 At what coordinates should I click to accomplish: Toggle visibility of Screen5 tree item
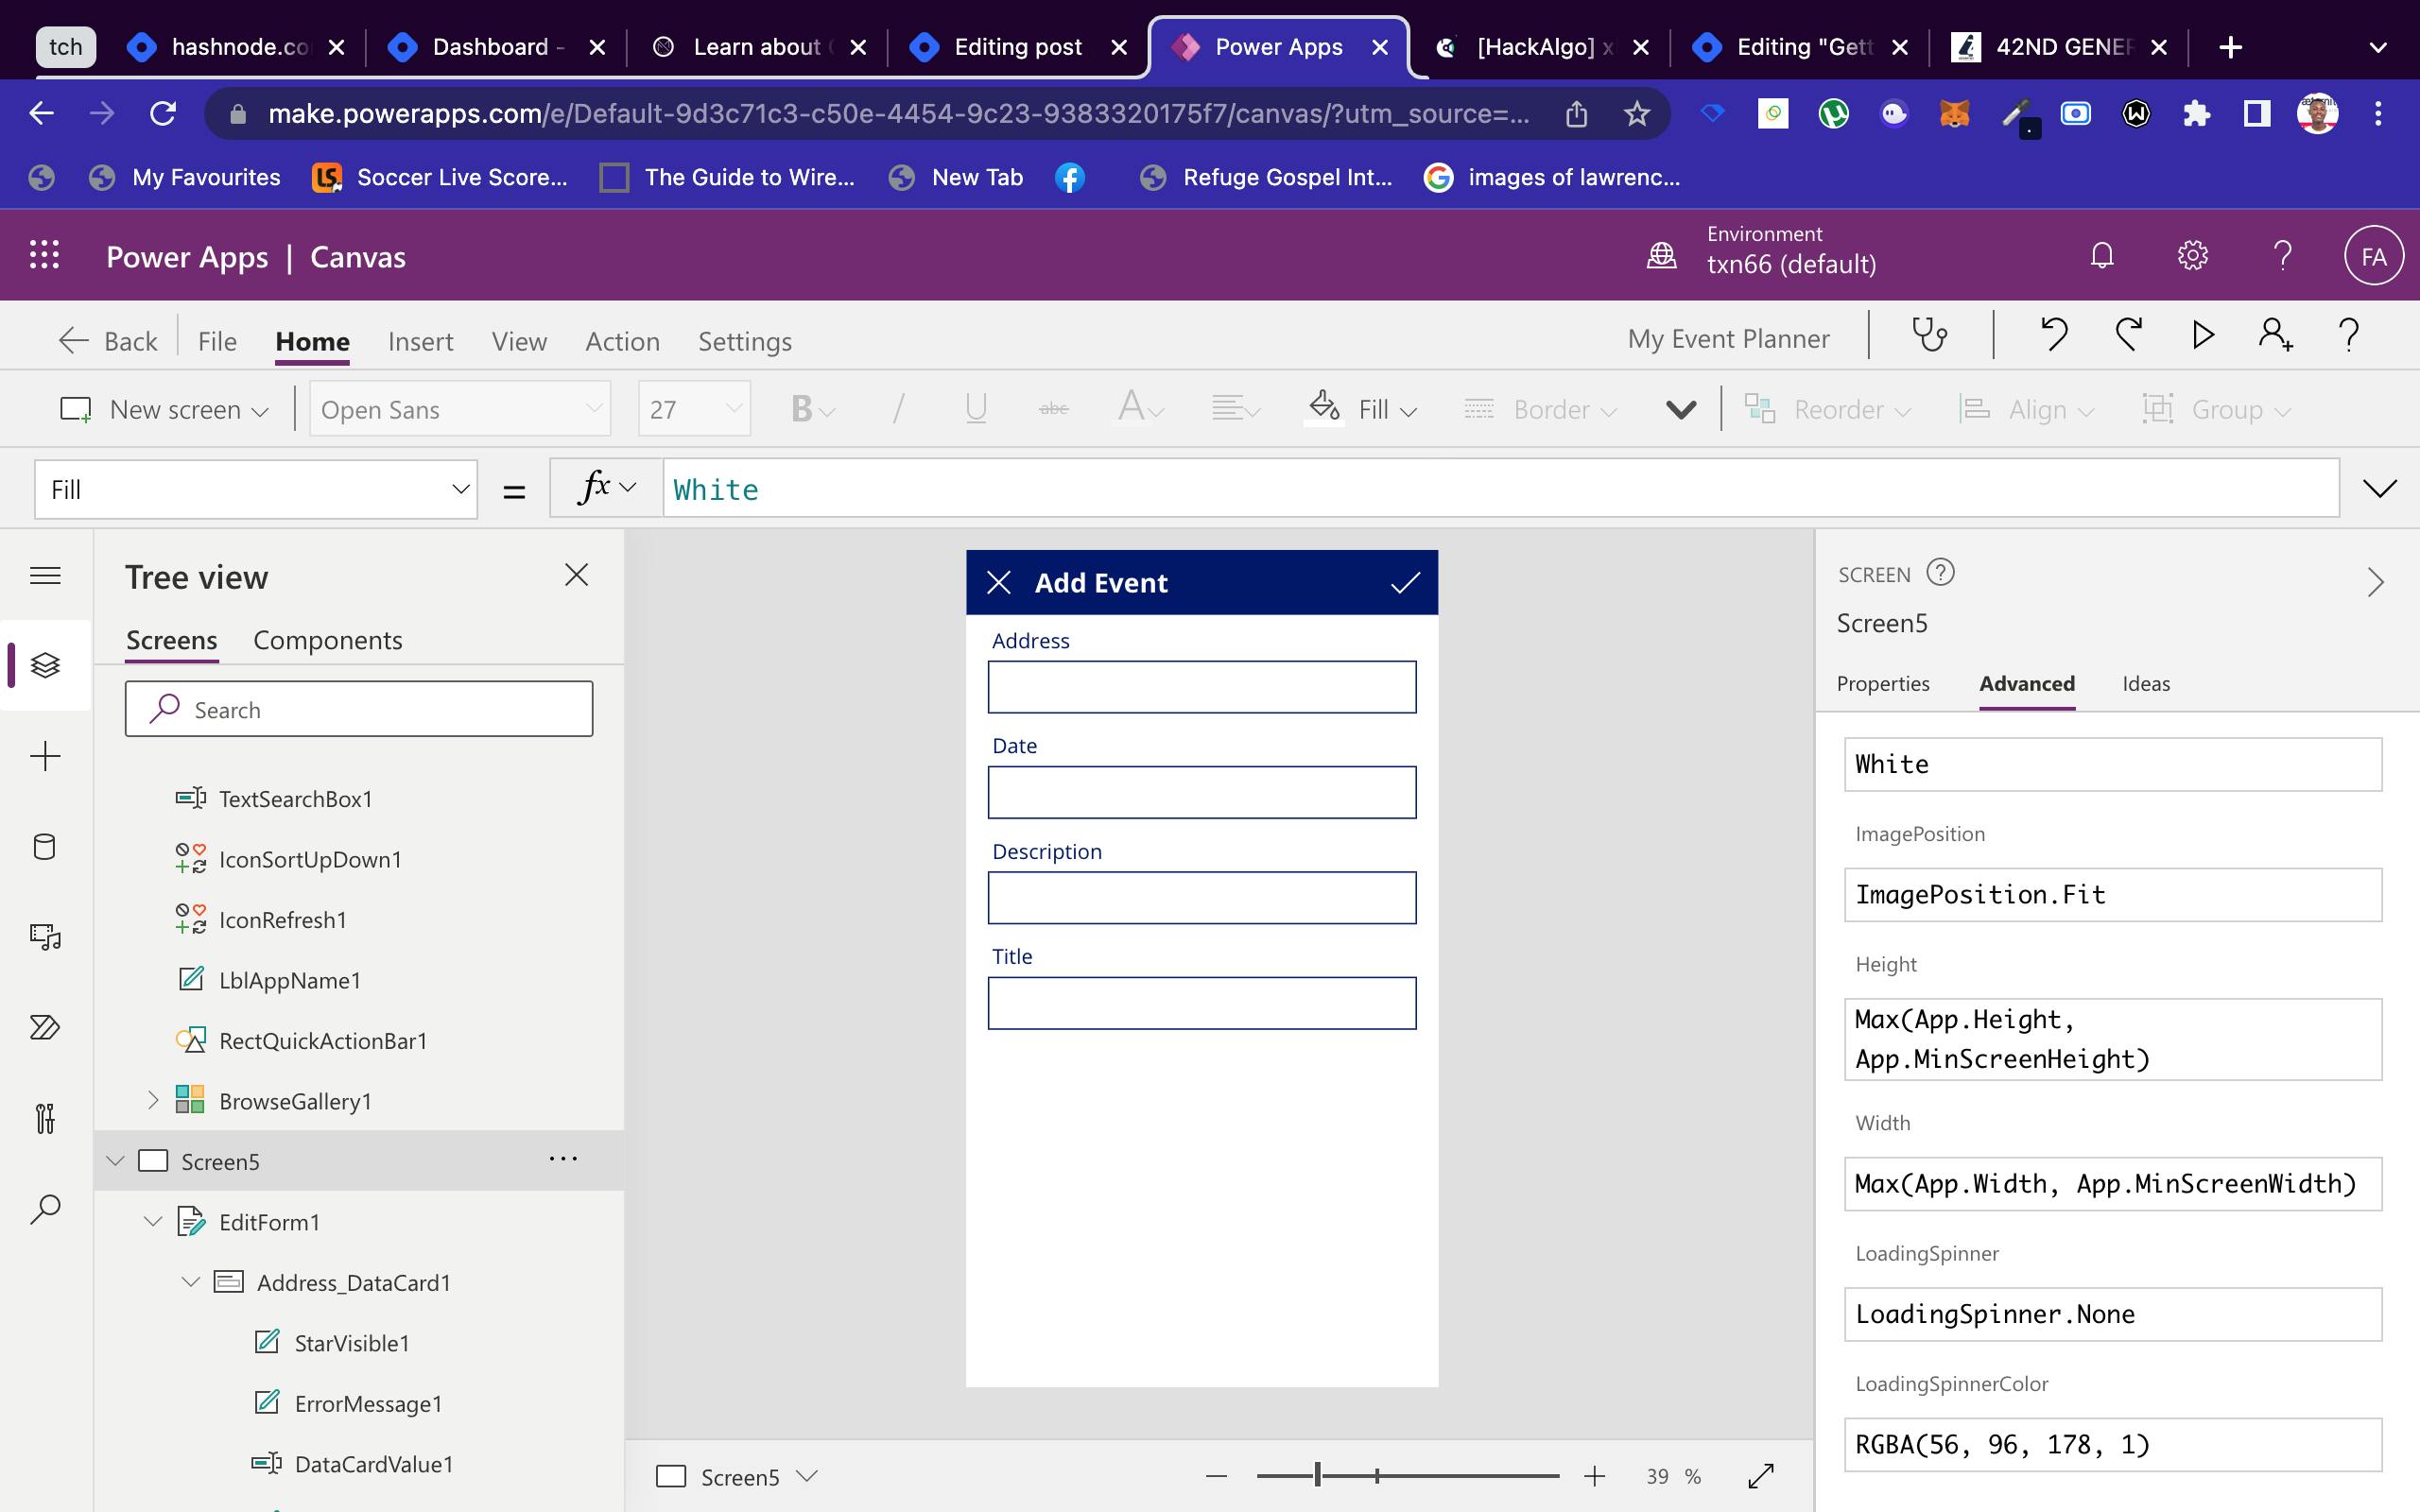click(113, 1160)
